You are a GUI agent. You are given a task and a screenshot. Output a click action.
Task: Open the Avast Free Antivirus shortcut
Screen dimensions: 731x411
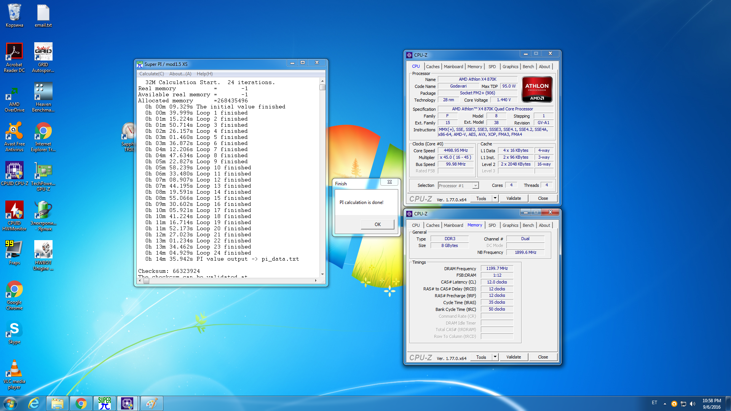click(14, 137)
